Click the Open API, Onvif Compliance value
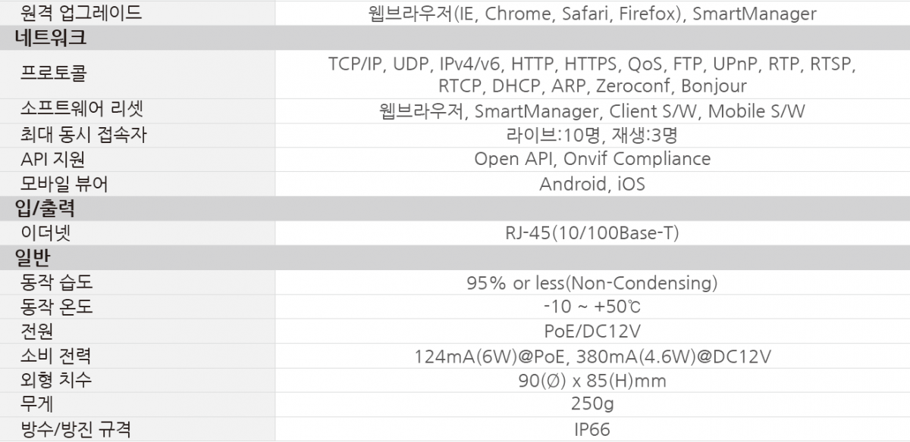 coord(592,159)
